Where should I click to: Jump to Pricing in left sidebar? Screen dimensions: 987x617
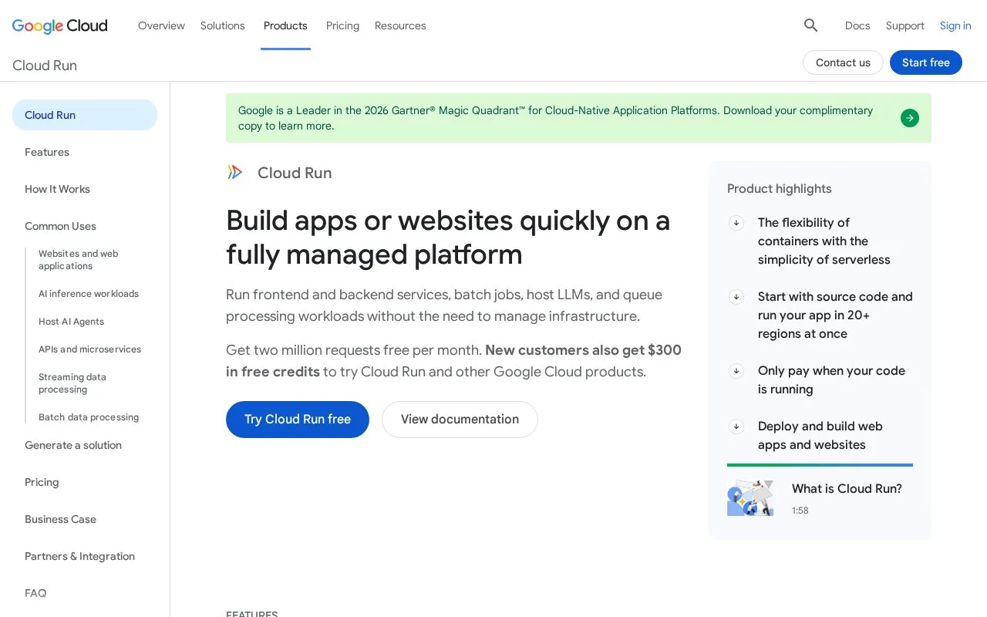42,482
